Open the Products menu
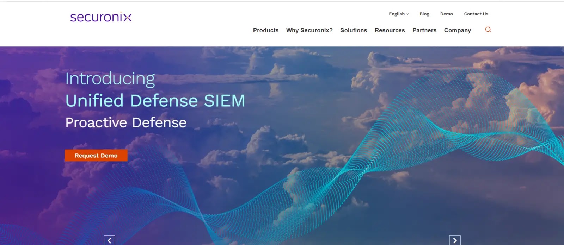The height and width of the screenshot is (245, 564). 266,30
